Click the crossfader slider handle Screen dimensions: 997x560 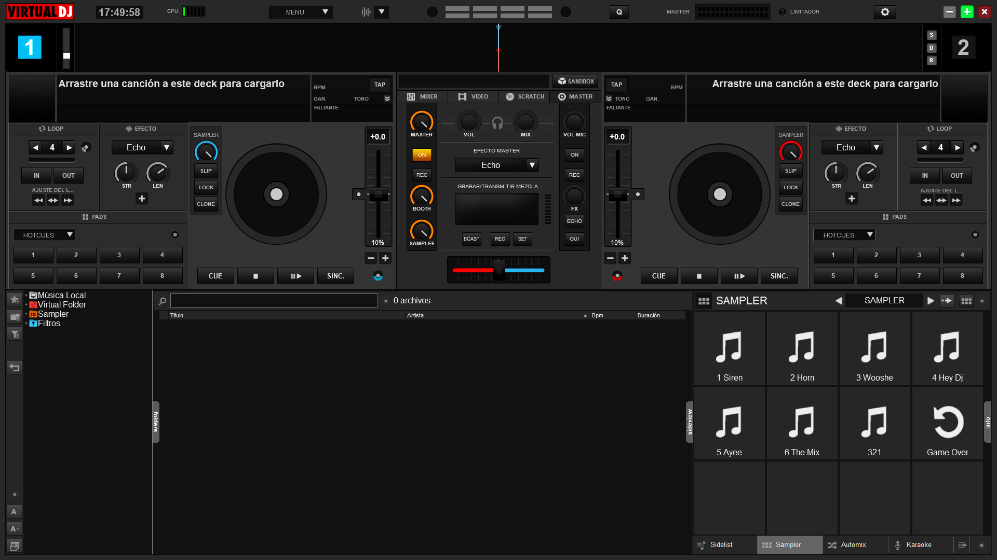pyautogui.click(x=498, y=270)
